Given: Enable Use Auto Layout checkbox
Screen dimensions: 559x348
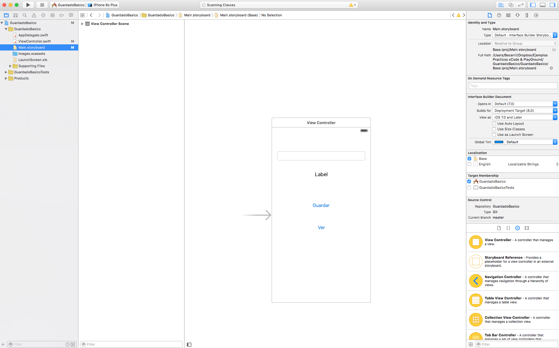Looking at the screenshot, I should (x=494, y=123).
